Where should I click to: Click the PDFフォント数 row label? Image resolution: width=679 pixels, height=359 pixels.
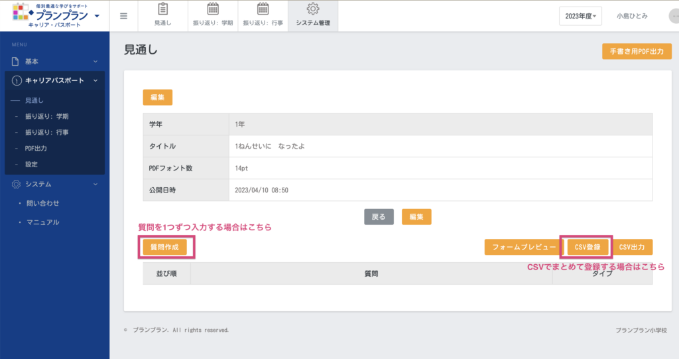coord(170,169)
